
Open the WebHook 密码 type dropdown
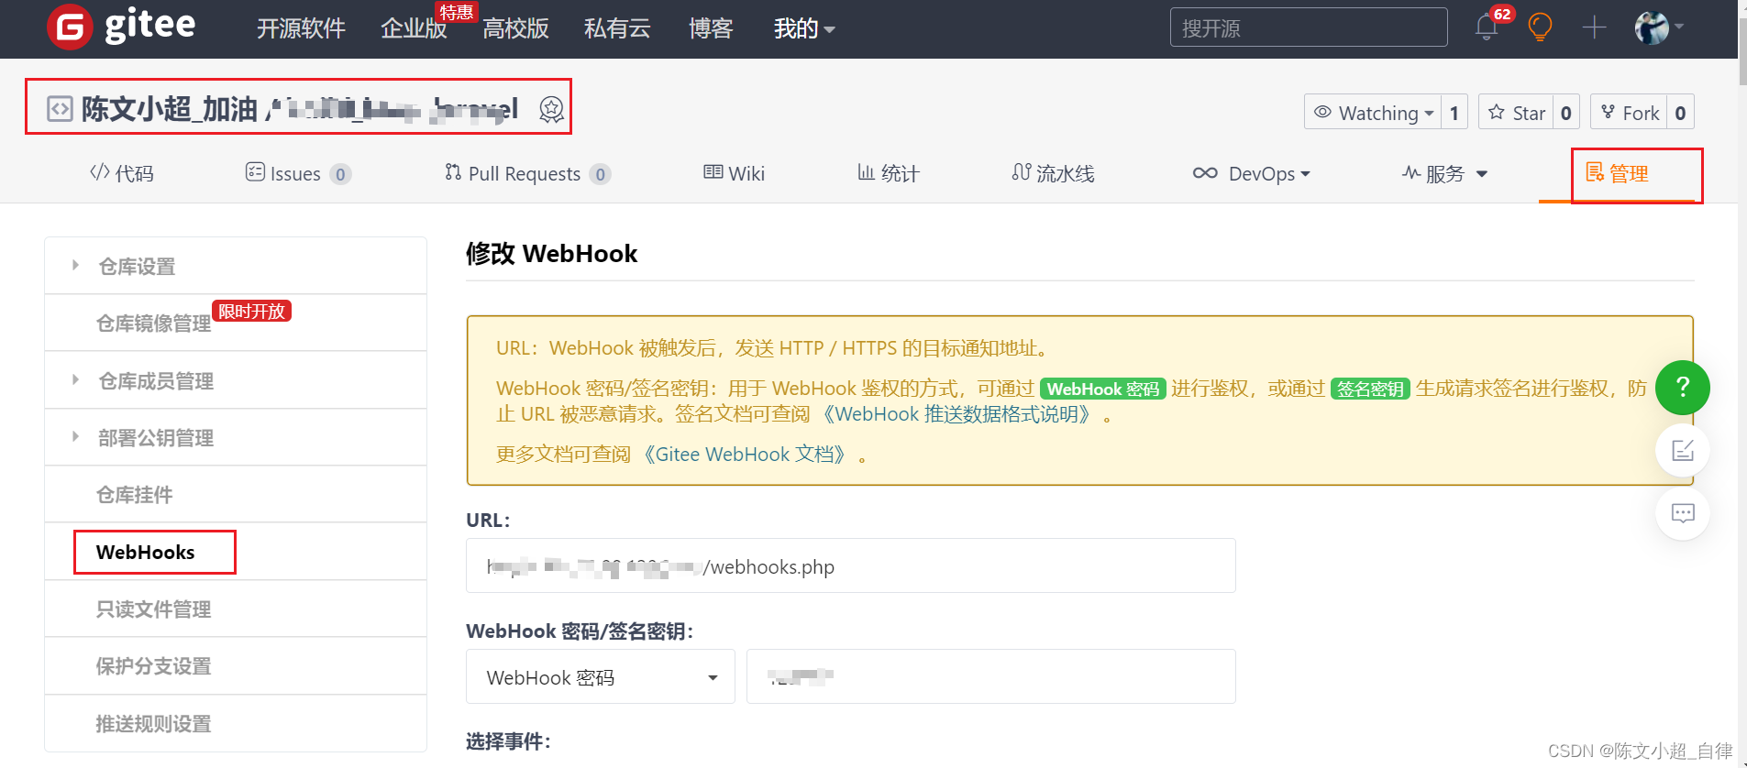tap(601, 676)
